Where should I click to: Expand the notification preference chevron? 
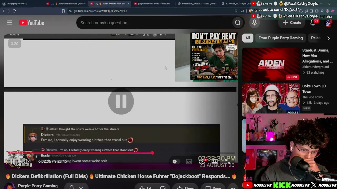pos(81,188)
